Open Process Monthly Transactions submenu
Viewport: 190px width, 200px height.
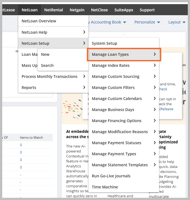pos(53,77)
